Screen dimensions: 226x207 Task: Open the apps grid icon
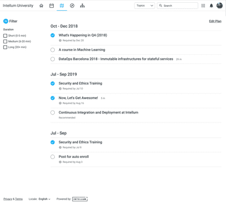pos(203,6)
